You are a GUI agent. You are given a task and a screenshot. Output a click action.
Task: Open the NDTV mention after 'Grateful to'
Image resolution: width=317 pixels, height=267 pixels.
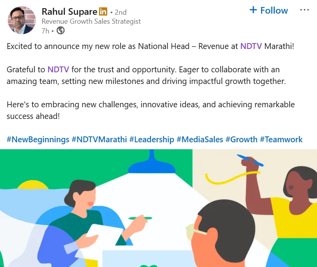(58, 70)
